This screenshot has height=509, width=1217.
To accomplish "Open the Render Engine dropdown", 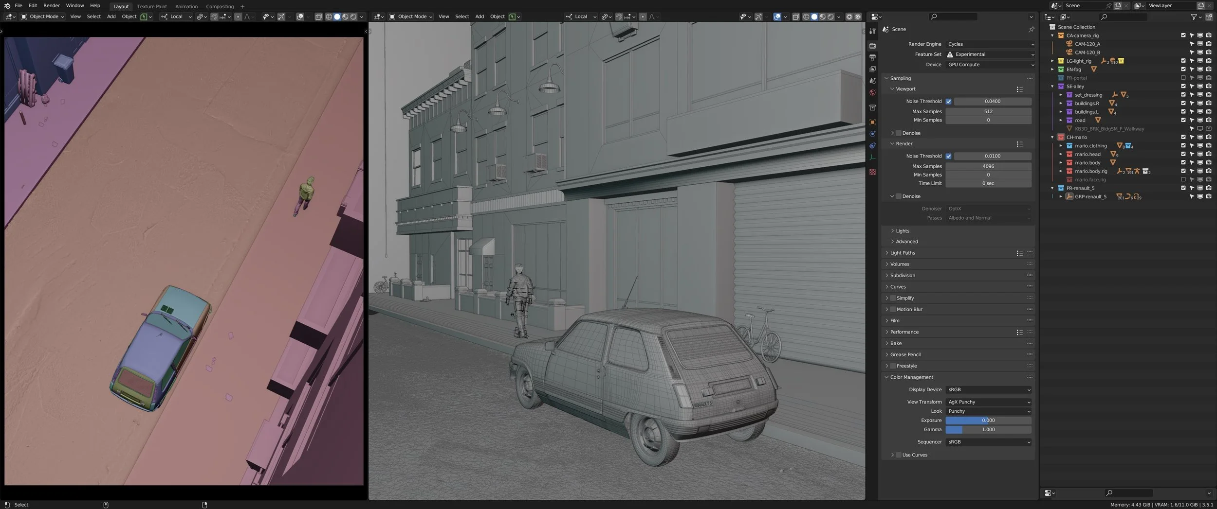I will [990, 44].
